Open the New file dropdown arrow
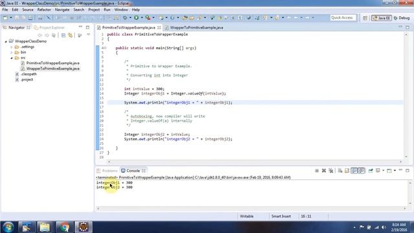Image resolution: width=414 pixels, height=233 pixels. (11, 17)
